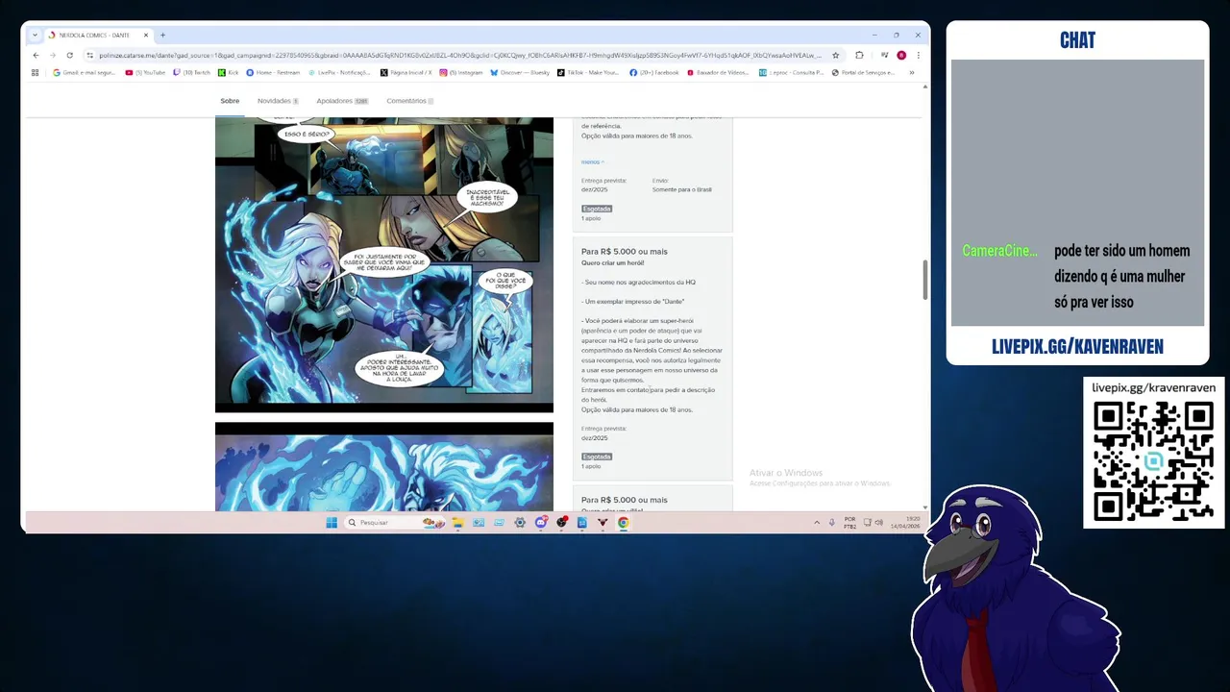The width and height of the screenshot is (1230, 692).
Task: Select the 'Quero criar um herói!' reward card
Action: tap(652, 358)
